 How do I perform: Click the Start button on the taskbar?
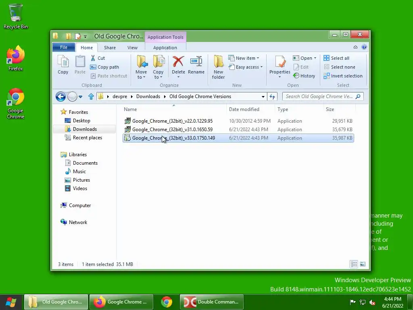11,302
